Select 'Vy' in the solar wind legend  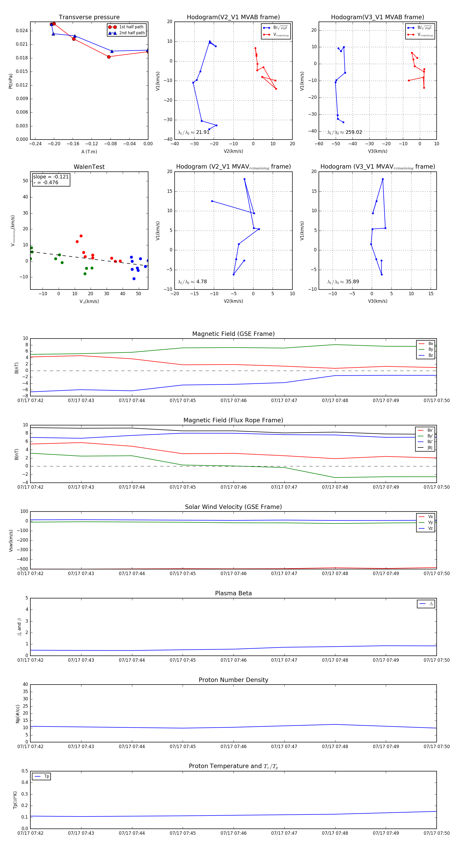426,522
